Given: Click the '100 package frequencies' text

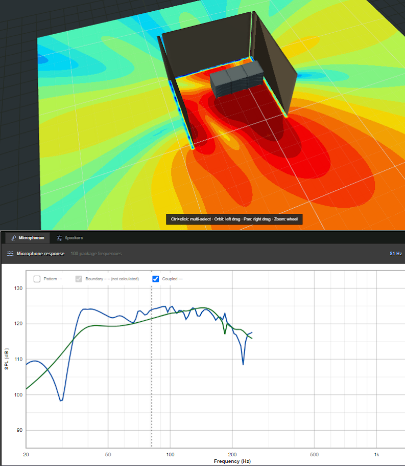Looking at the screenshot, I should tap(96, 254).
